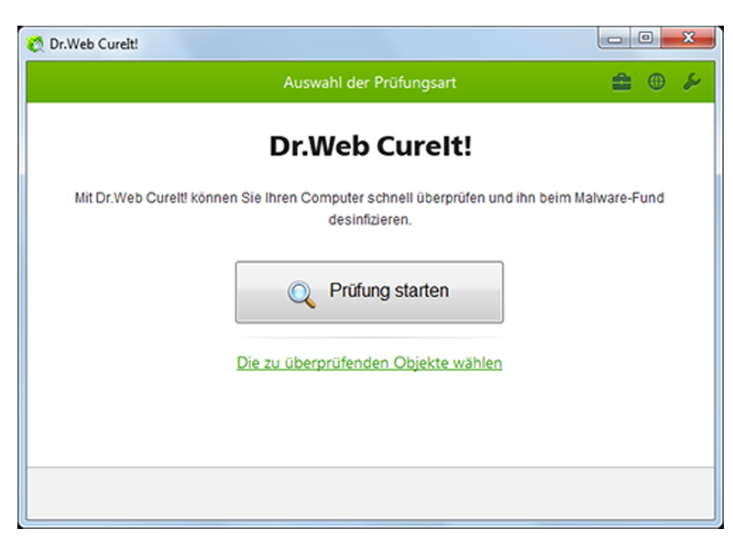Click the Dr.Web CureIt! title bar icon
Viewport: 733px width, 550px height.
(35, 44)
